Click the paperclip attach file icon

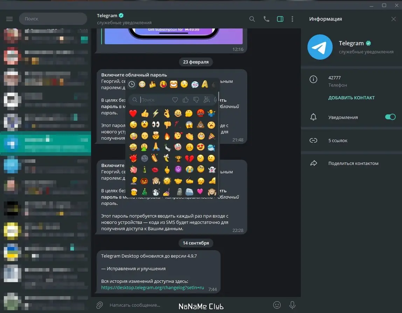tap(99, 305)
